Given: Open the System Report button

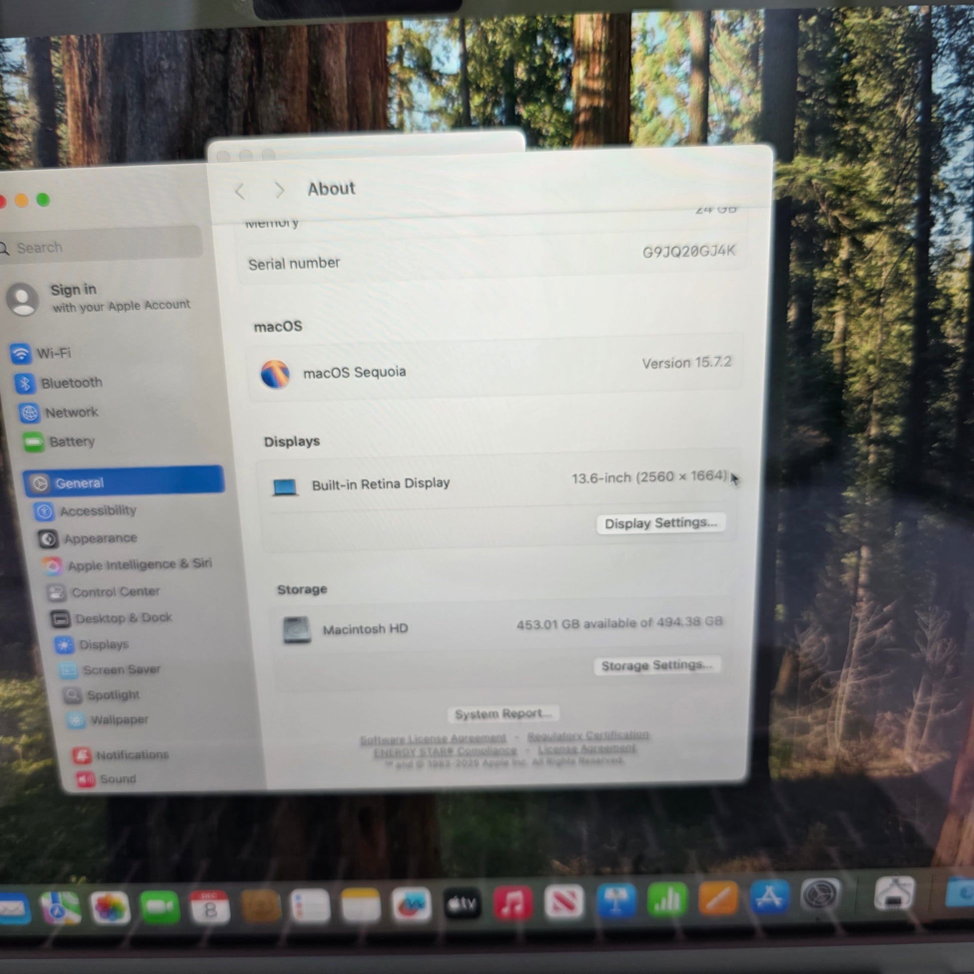Looking at the screenshot, I should (503, 713).
